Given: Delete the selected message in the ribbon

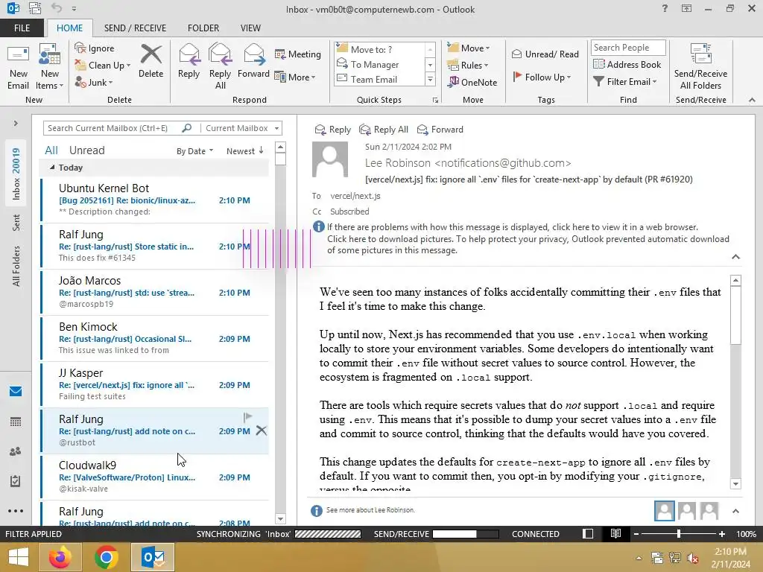Looking at the screenshot, I should [x=151, y=61].
